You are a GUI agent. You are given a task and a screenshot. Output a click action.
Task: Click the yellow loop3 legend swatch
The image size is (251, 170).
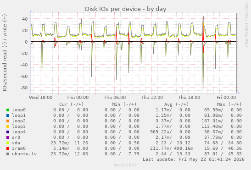coord(8,126)
